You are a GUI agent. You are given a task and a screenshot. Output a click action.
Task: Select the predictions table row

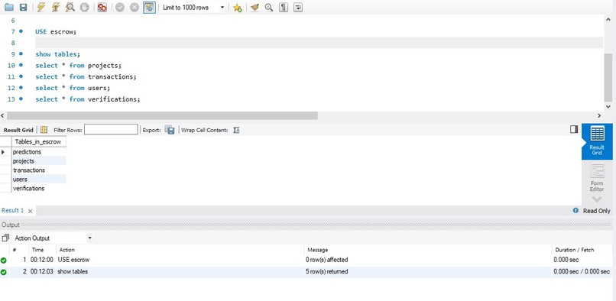coord(38,152)
